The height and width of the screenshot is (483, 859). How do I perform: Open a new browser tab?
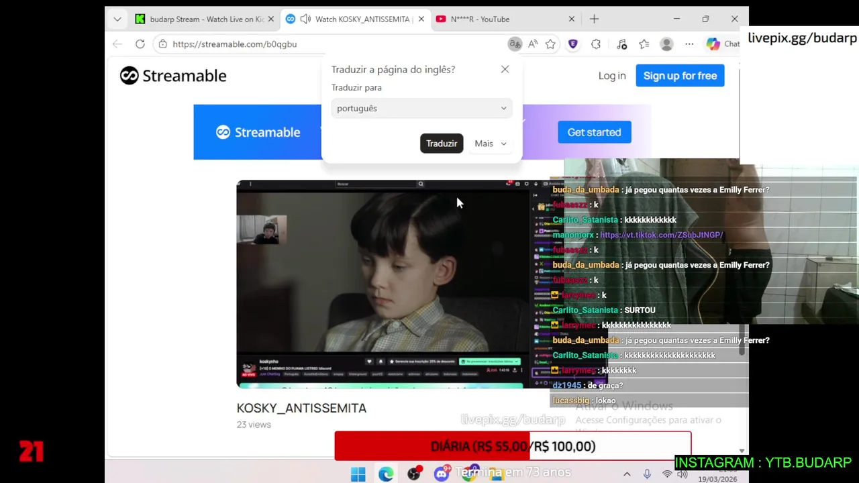tap(594, 19)
